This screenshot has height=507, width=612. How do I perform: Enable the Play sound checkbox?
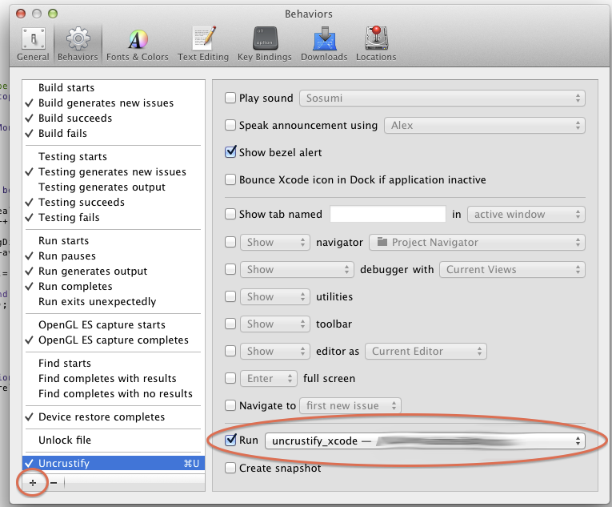[230, 99]
